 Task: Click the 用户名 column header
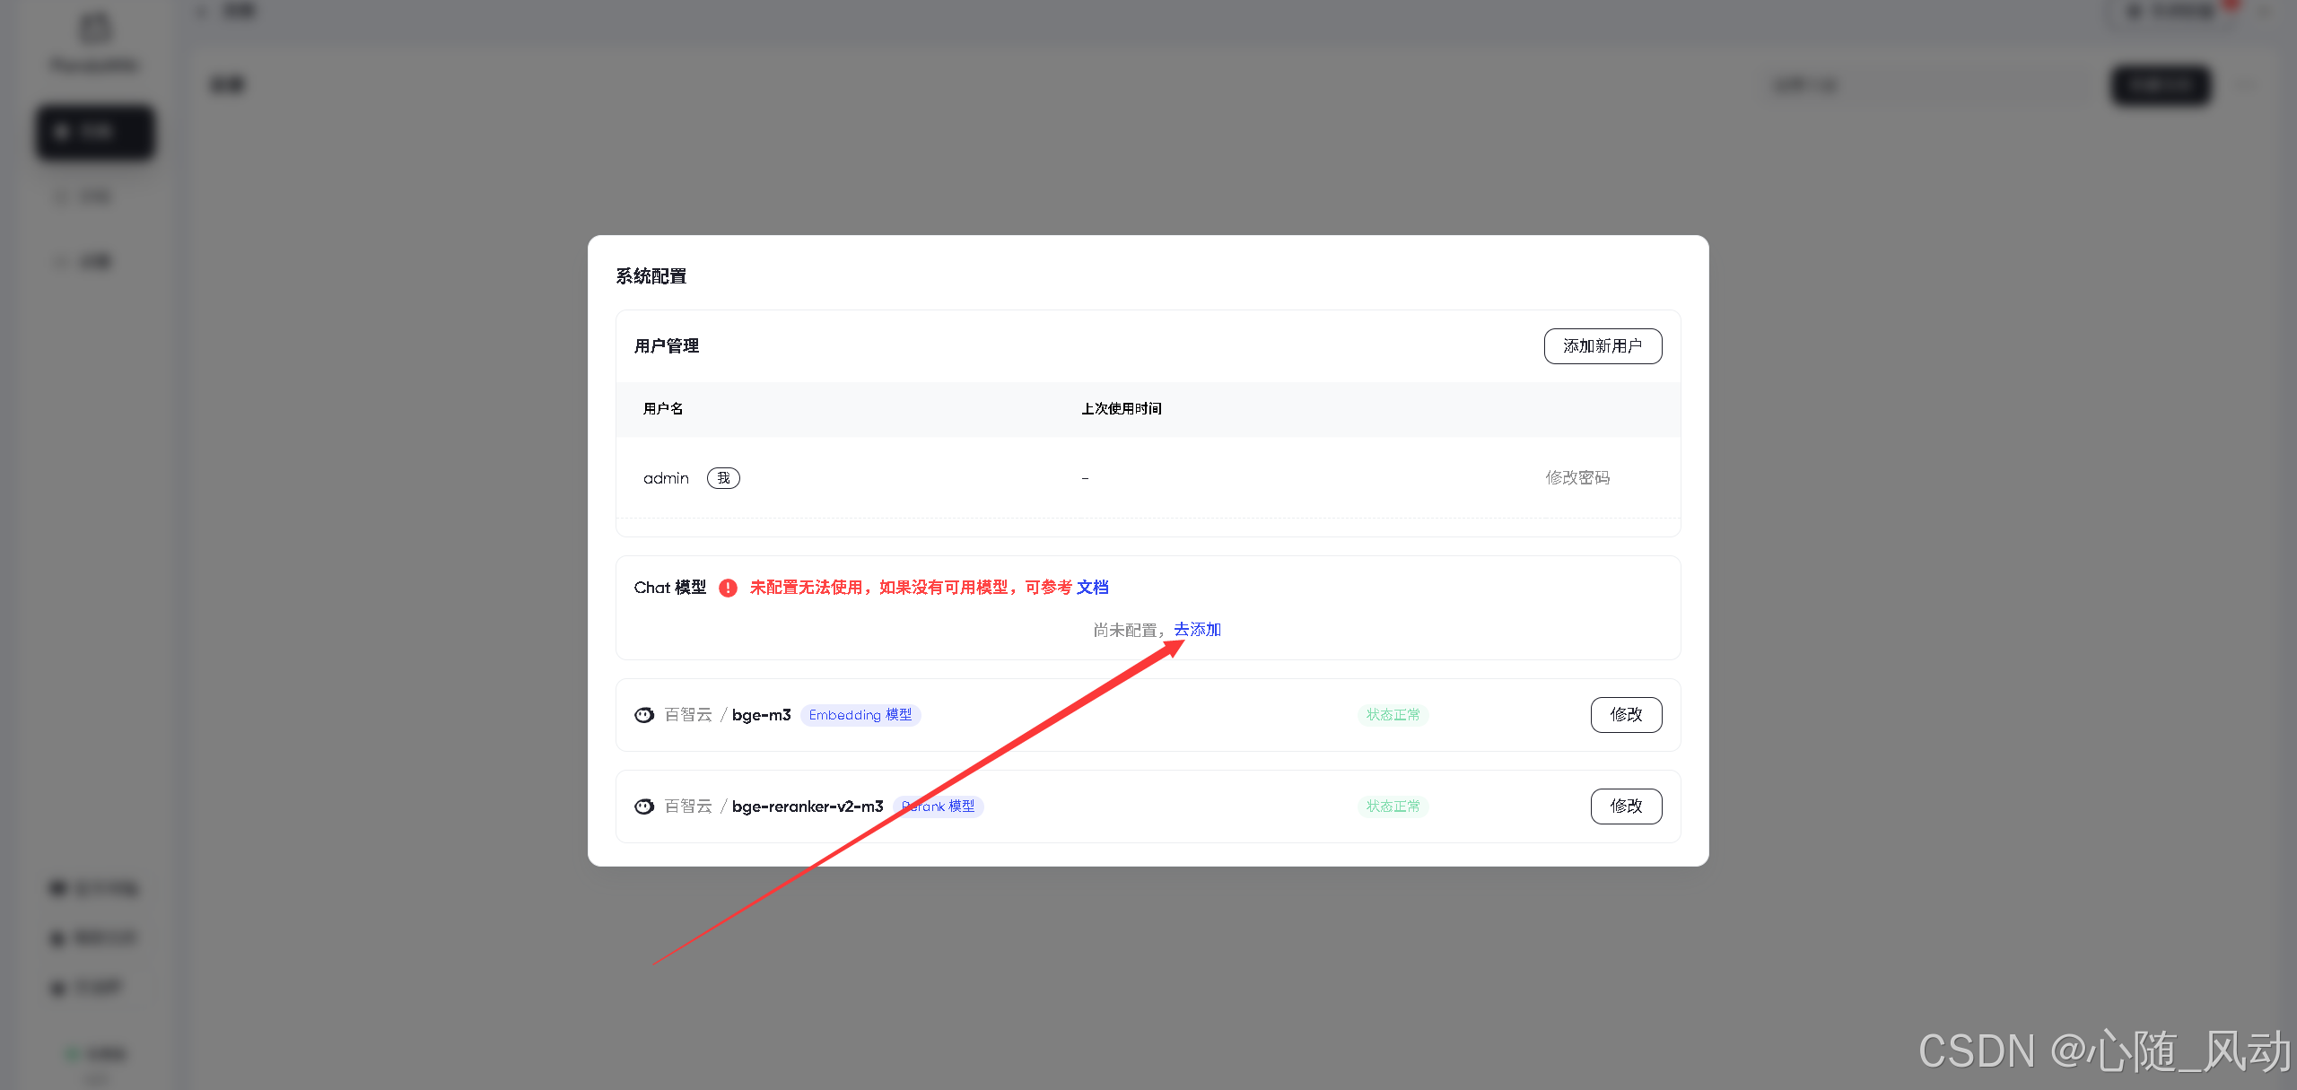point(663,409)
